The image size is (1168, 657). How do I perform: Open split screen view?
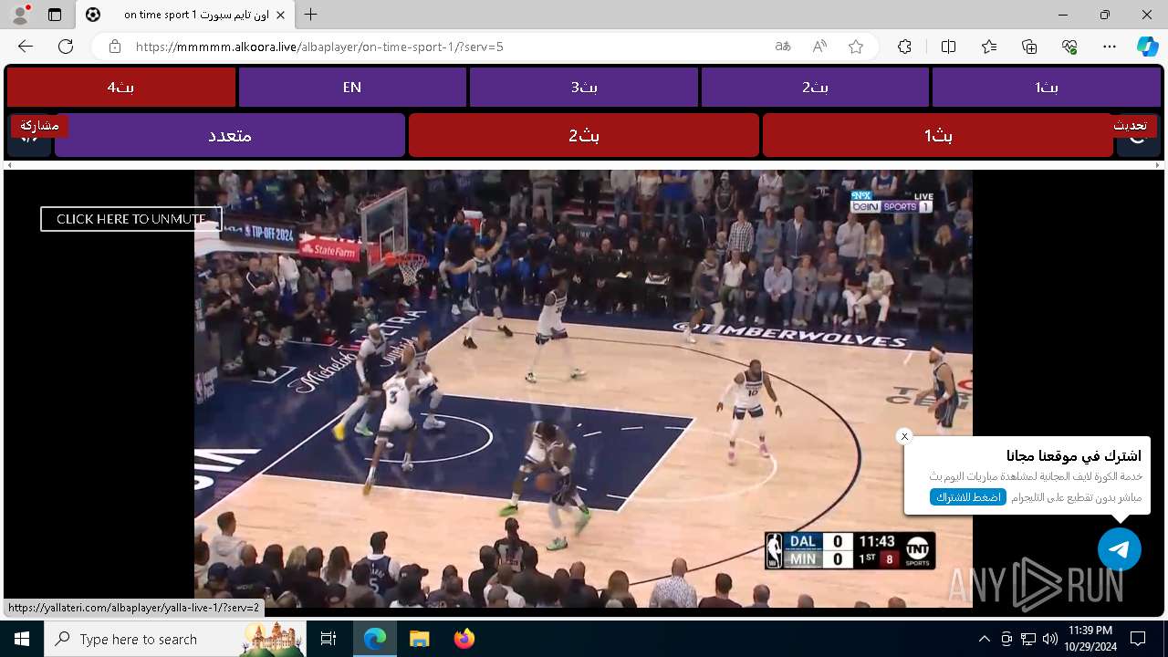tap(948, 47)
